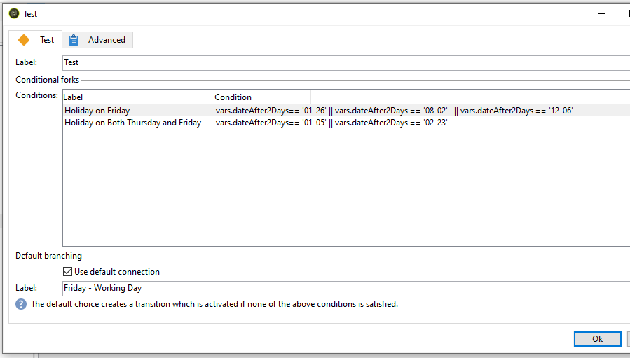630x358 pixels.
Task: Click the application icon in the title bar
Action: [x=14, y=13]
